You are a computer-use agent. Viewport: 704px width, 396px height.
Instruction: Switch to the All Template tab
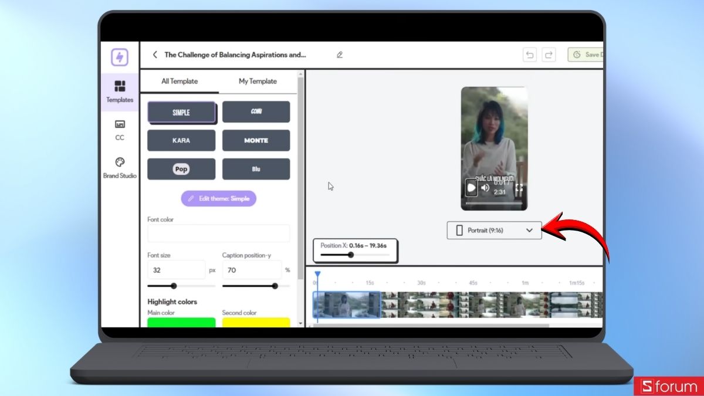pos(179,81)
